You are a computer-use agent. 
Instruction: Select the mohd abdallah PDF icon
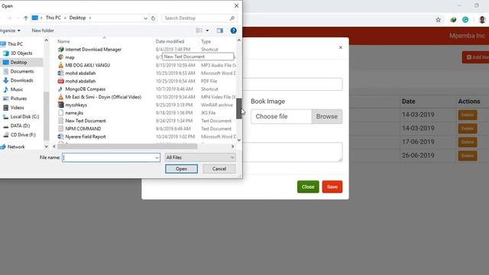point(61,81)
